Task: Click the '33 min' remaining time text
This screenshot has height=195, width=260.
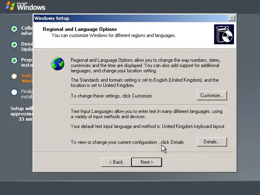Action: click(x=26, y=119)
